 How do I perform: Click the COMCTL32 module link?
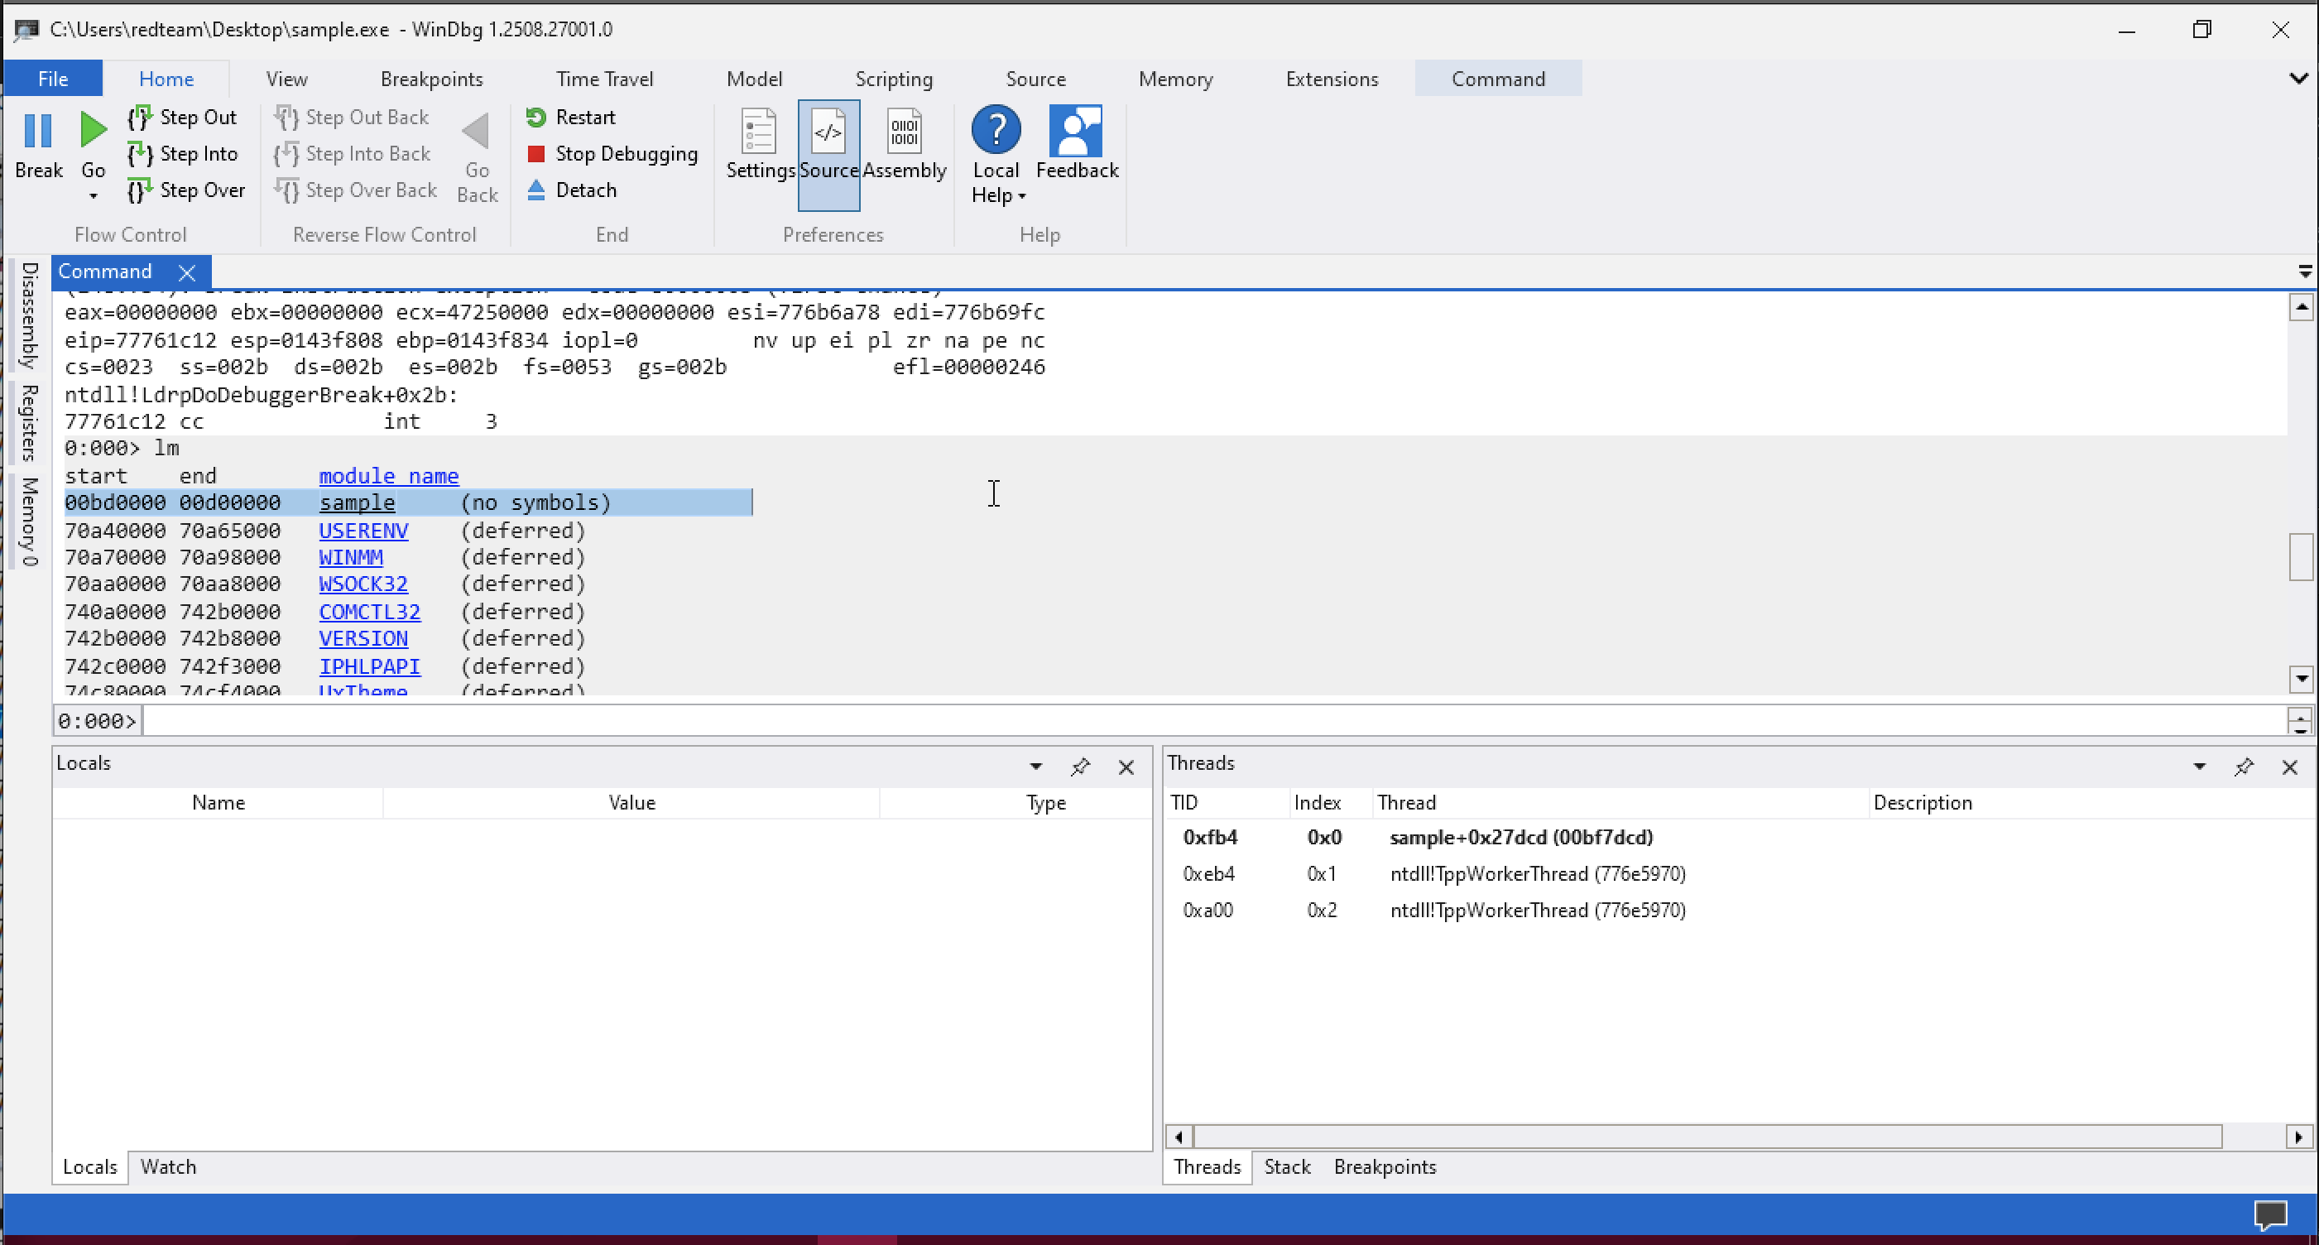[x=370, y=611]
